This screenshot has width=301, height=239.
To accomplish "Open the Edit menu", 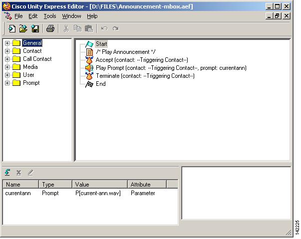I will [x=33, y=16].
